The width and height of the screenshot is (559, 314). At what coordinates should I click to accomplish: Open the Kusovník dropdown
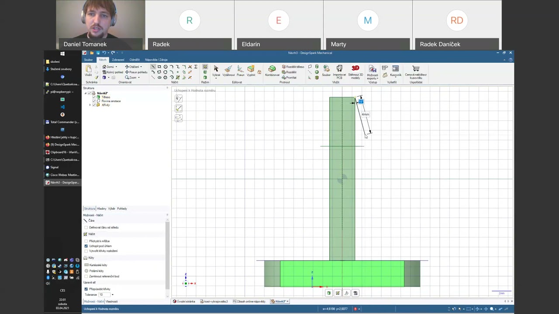(396, 76)
